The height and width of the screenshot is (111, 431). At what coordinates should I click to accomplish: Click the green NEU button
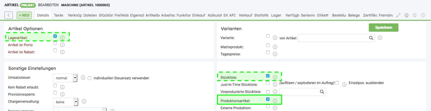24,15
